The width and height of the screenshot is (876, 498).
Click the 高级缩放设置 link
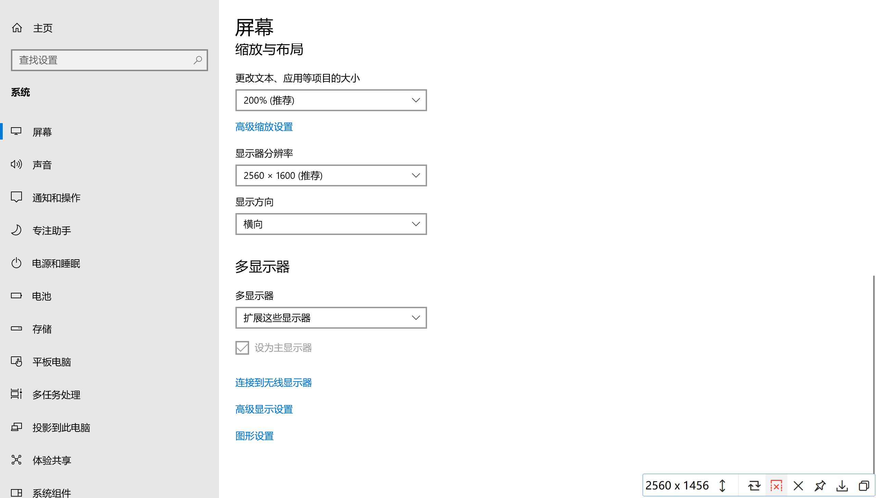(x=264, y=127)
